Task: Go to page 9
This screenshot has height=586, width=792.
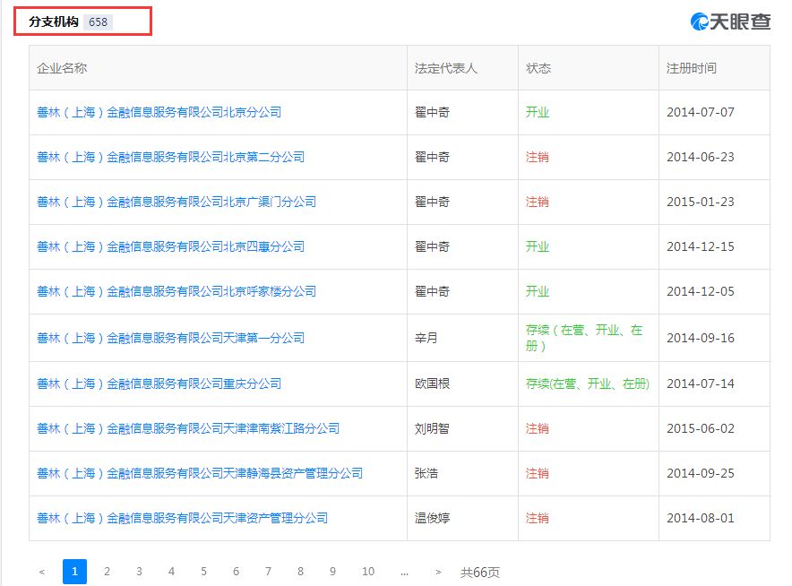Action: tap(333, 572)
